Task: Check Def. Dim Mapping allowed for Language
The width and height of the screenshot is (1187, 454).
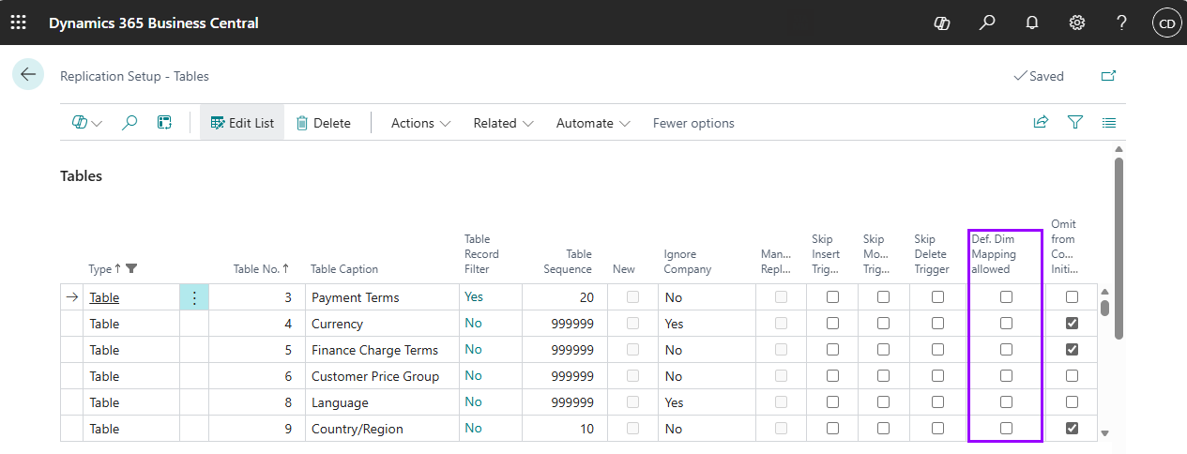Action: coord(1006,402)
